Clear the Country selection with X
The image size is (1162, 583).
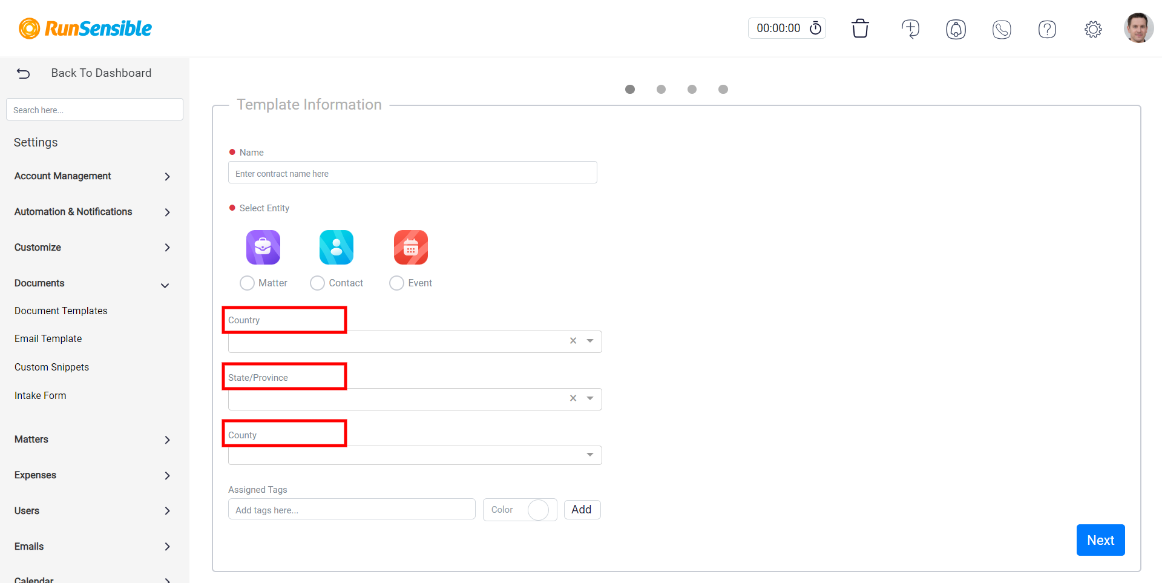coord(573,341)
